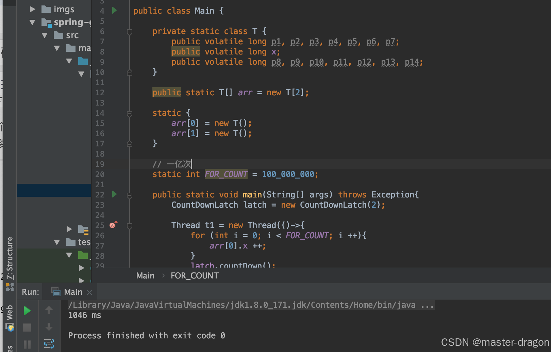
Task: Toggle soft-wrap icon in the Run toolbar
Action: (49, 344)
